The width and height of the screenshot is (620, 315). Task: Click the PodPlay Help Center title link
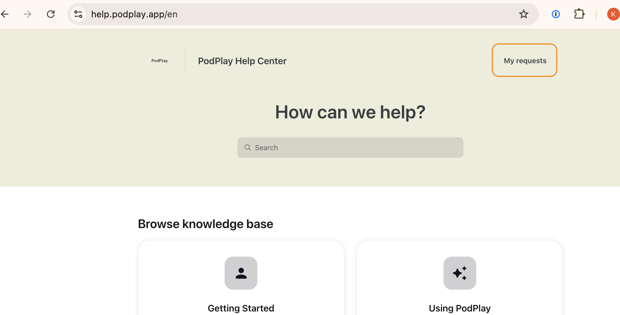point(242,61)
